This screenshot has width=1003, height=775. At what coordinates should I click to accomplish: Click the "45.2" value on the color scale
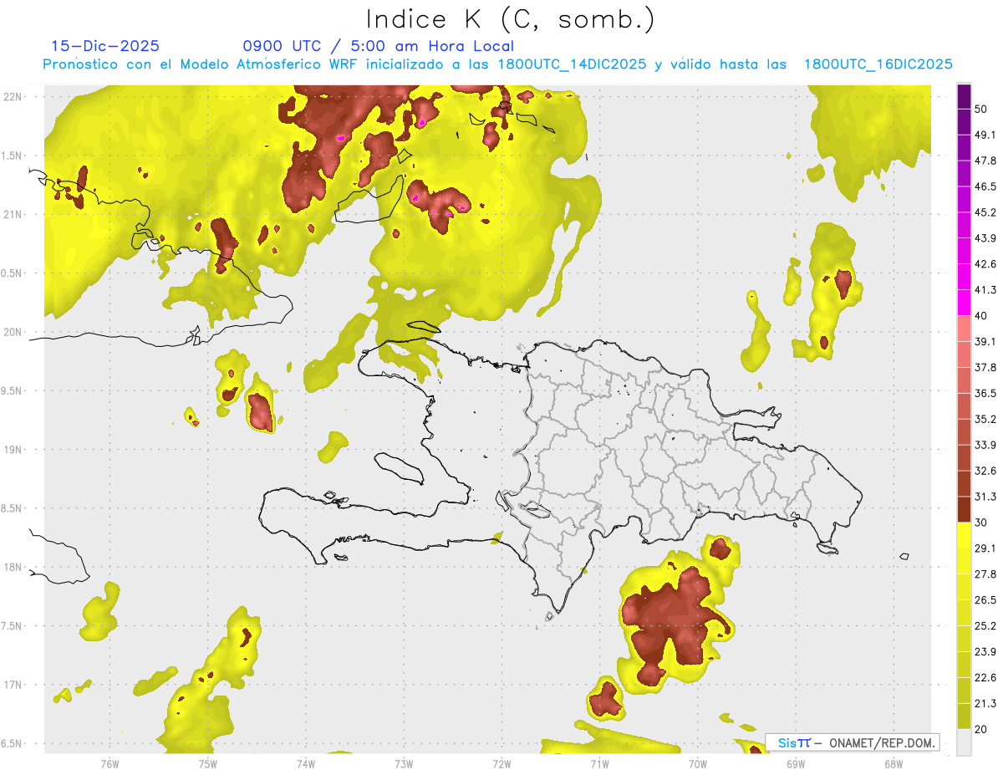(x=985, y=212)
